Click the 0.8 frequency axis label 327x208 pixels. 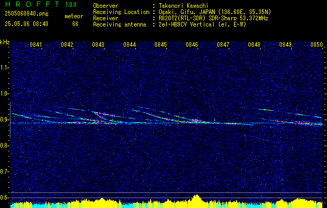coord(5,146)
